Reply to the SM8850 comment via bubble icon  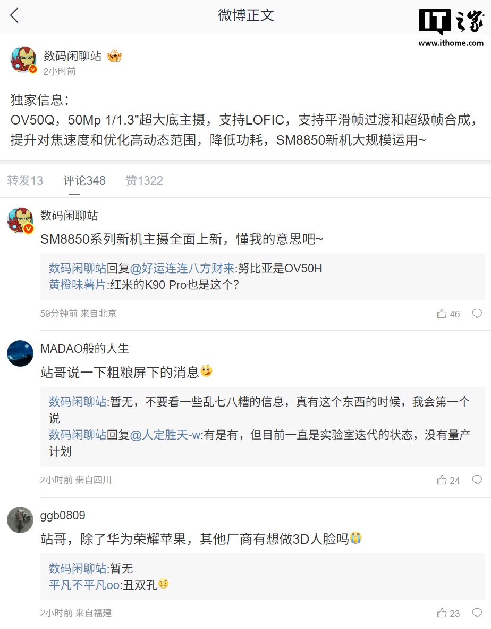[x=477, y=313]
